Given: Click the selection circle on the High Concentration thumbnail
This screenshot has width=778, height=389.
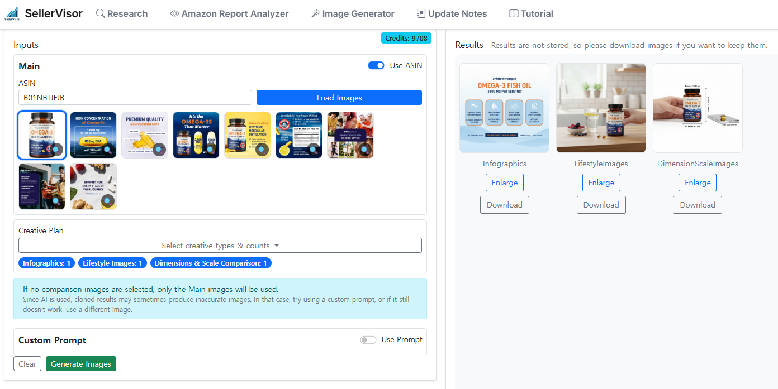Looking at the screenshot, I should (x=108, y=150).
